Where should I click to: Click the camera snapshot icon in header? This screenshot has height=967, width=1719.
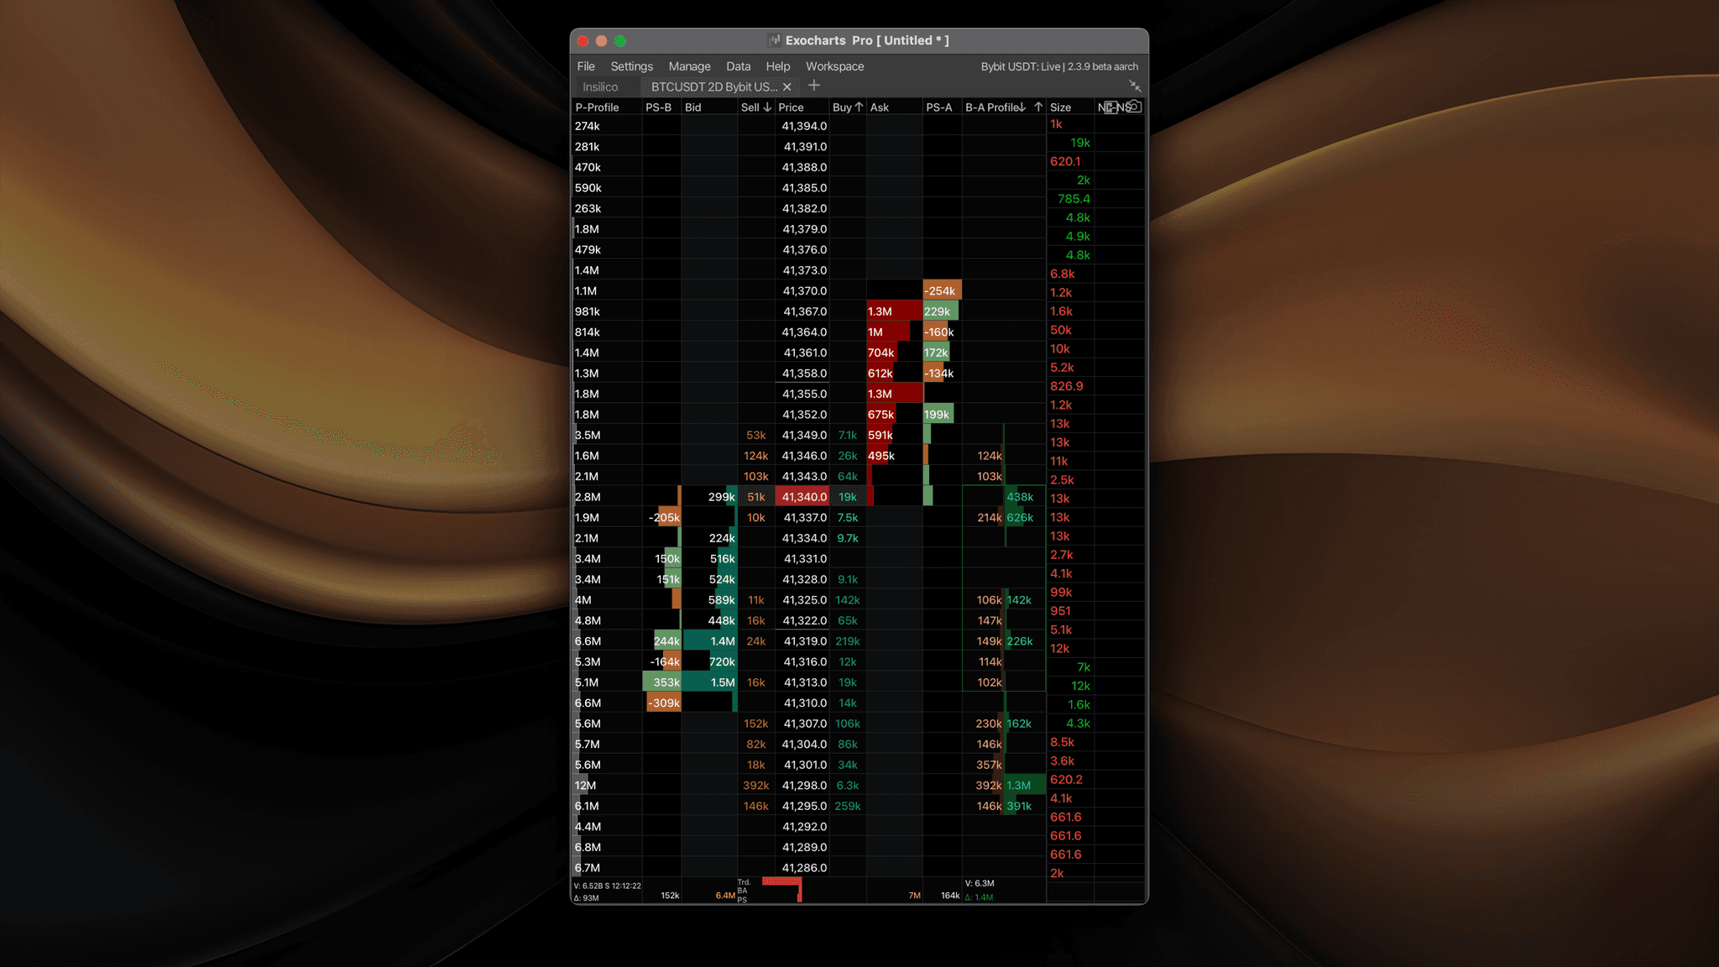pyautogui.click(x=1134, y=107)
